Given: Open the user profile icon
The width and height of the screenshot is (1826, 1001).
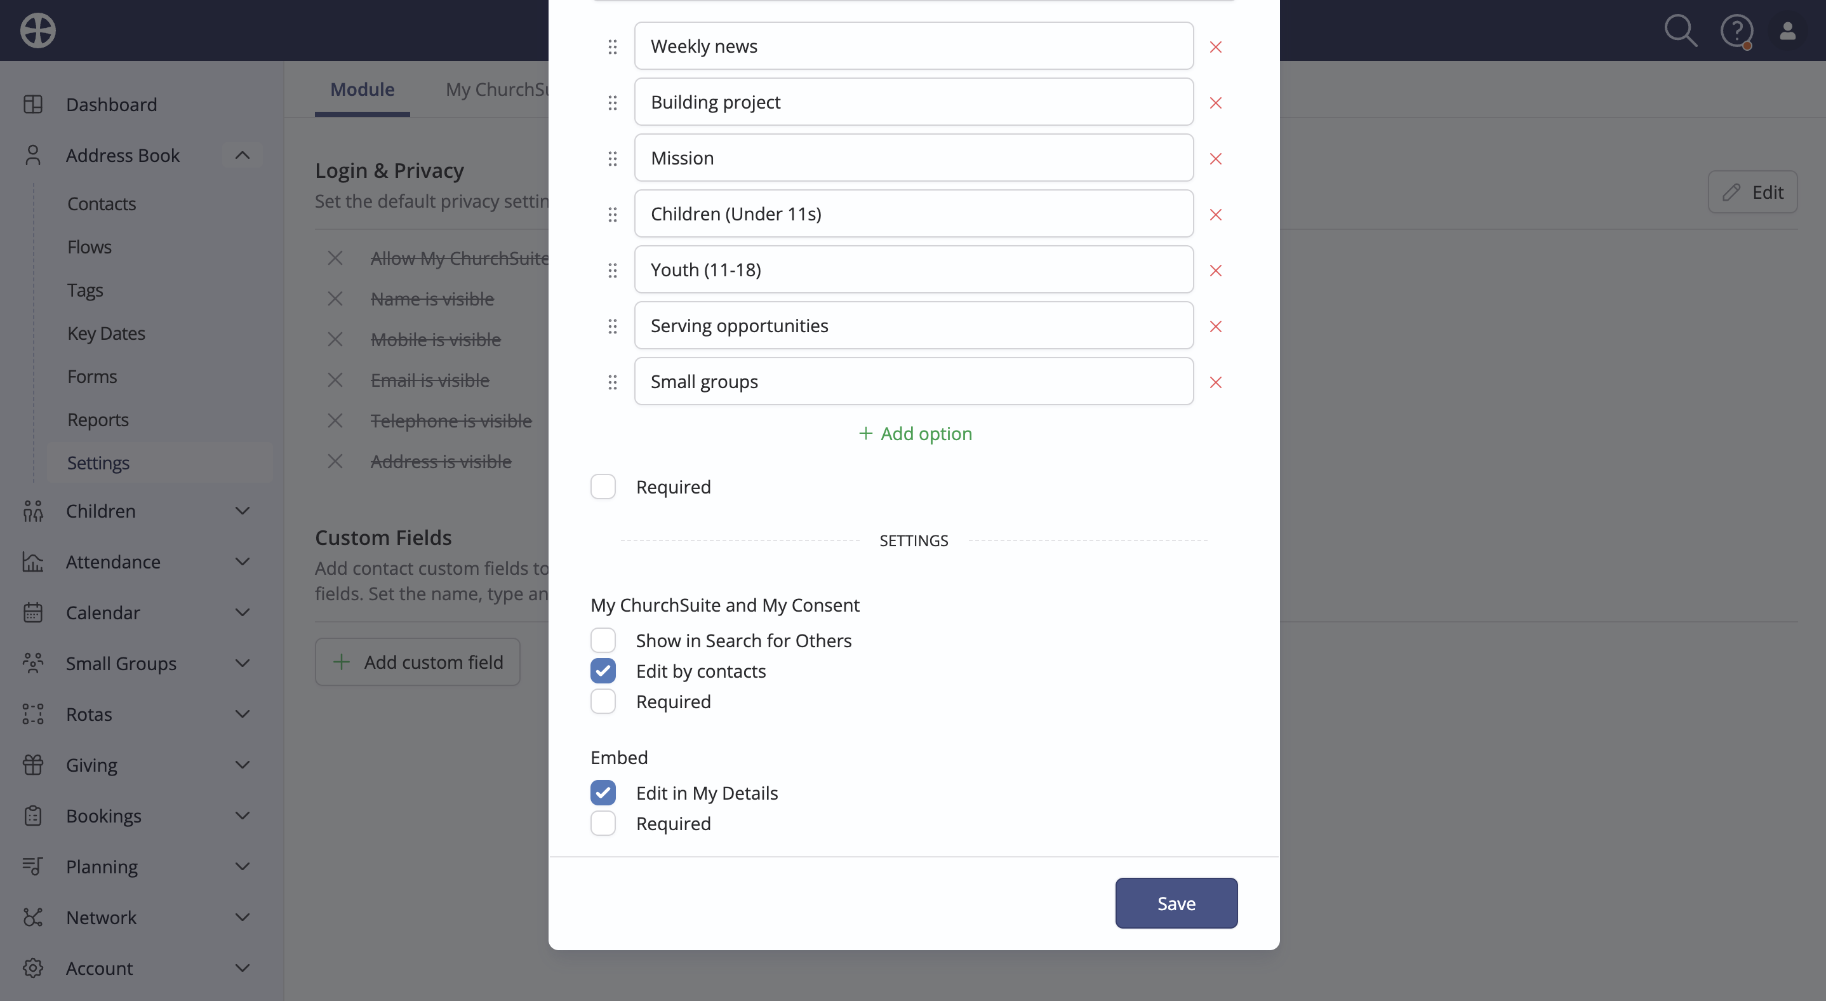Looking at the screenshot, I should pyautogui.click(x=1787, y=30).
